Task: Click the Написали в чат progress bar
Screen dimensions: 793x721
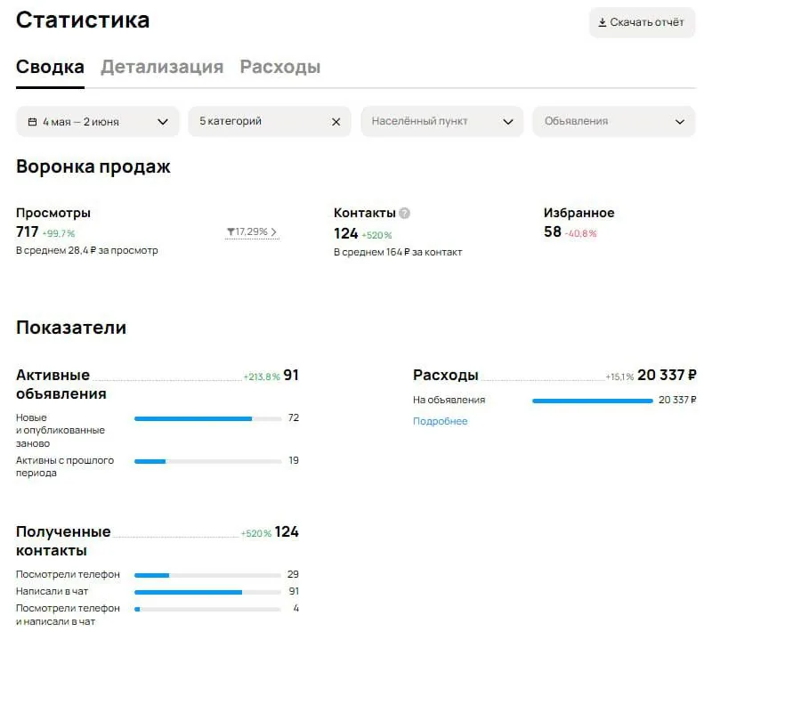Action: pyautogui.click(x=208, y=592)
